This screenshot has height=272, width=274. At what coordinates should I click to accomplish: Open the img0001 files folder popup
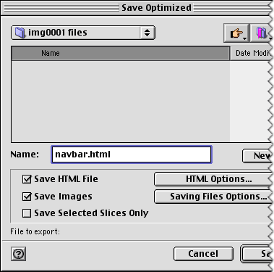pos(83,33)
